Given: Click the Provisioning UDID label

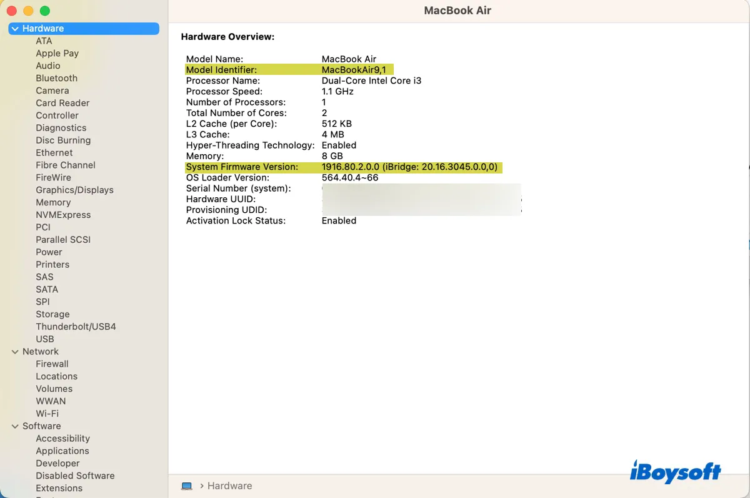Looking at the screenshot, I should pyautogui.click(x=226, y=210).
